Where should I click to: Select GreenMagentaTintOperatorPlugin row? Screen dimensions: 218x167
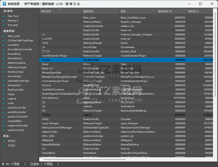126,94
